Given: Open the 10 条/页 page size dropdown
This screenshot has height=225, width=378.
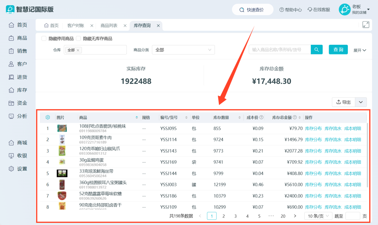Looking at the screenshot, I should [x=318, y=216].
